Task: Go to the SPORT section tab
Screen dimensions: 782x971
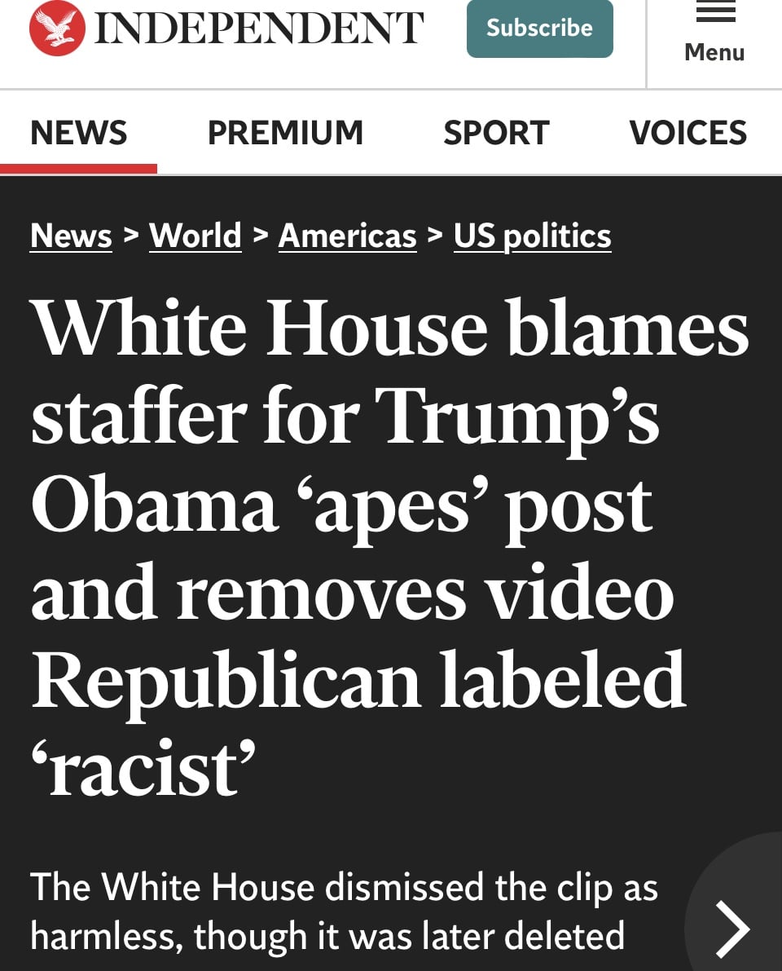Action: [x=496, y=133]
